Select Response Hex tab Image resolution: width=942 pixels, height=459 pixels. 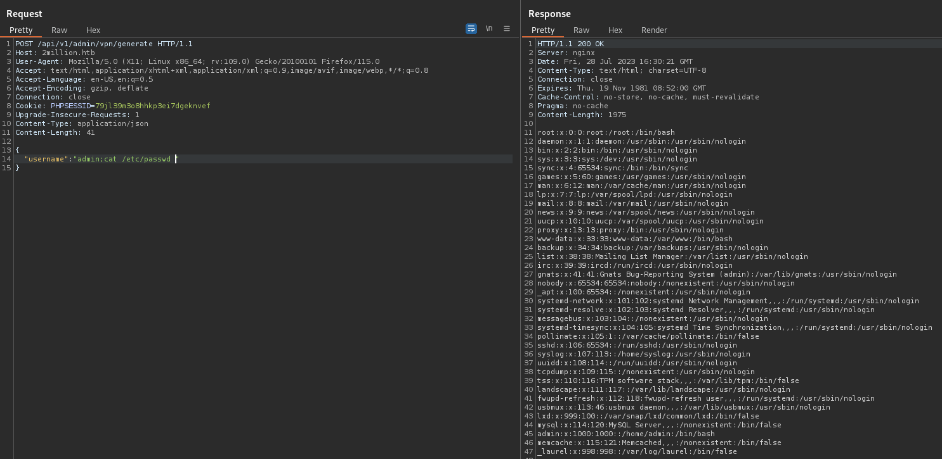(615, 30)
